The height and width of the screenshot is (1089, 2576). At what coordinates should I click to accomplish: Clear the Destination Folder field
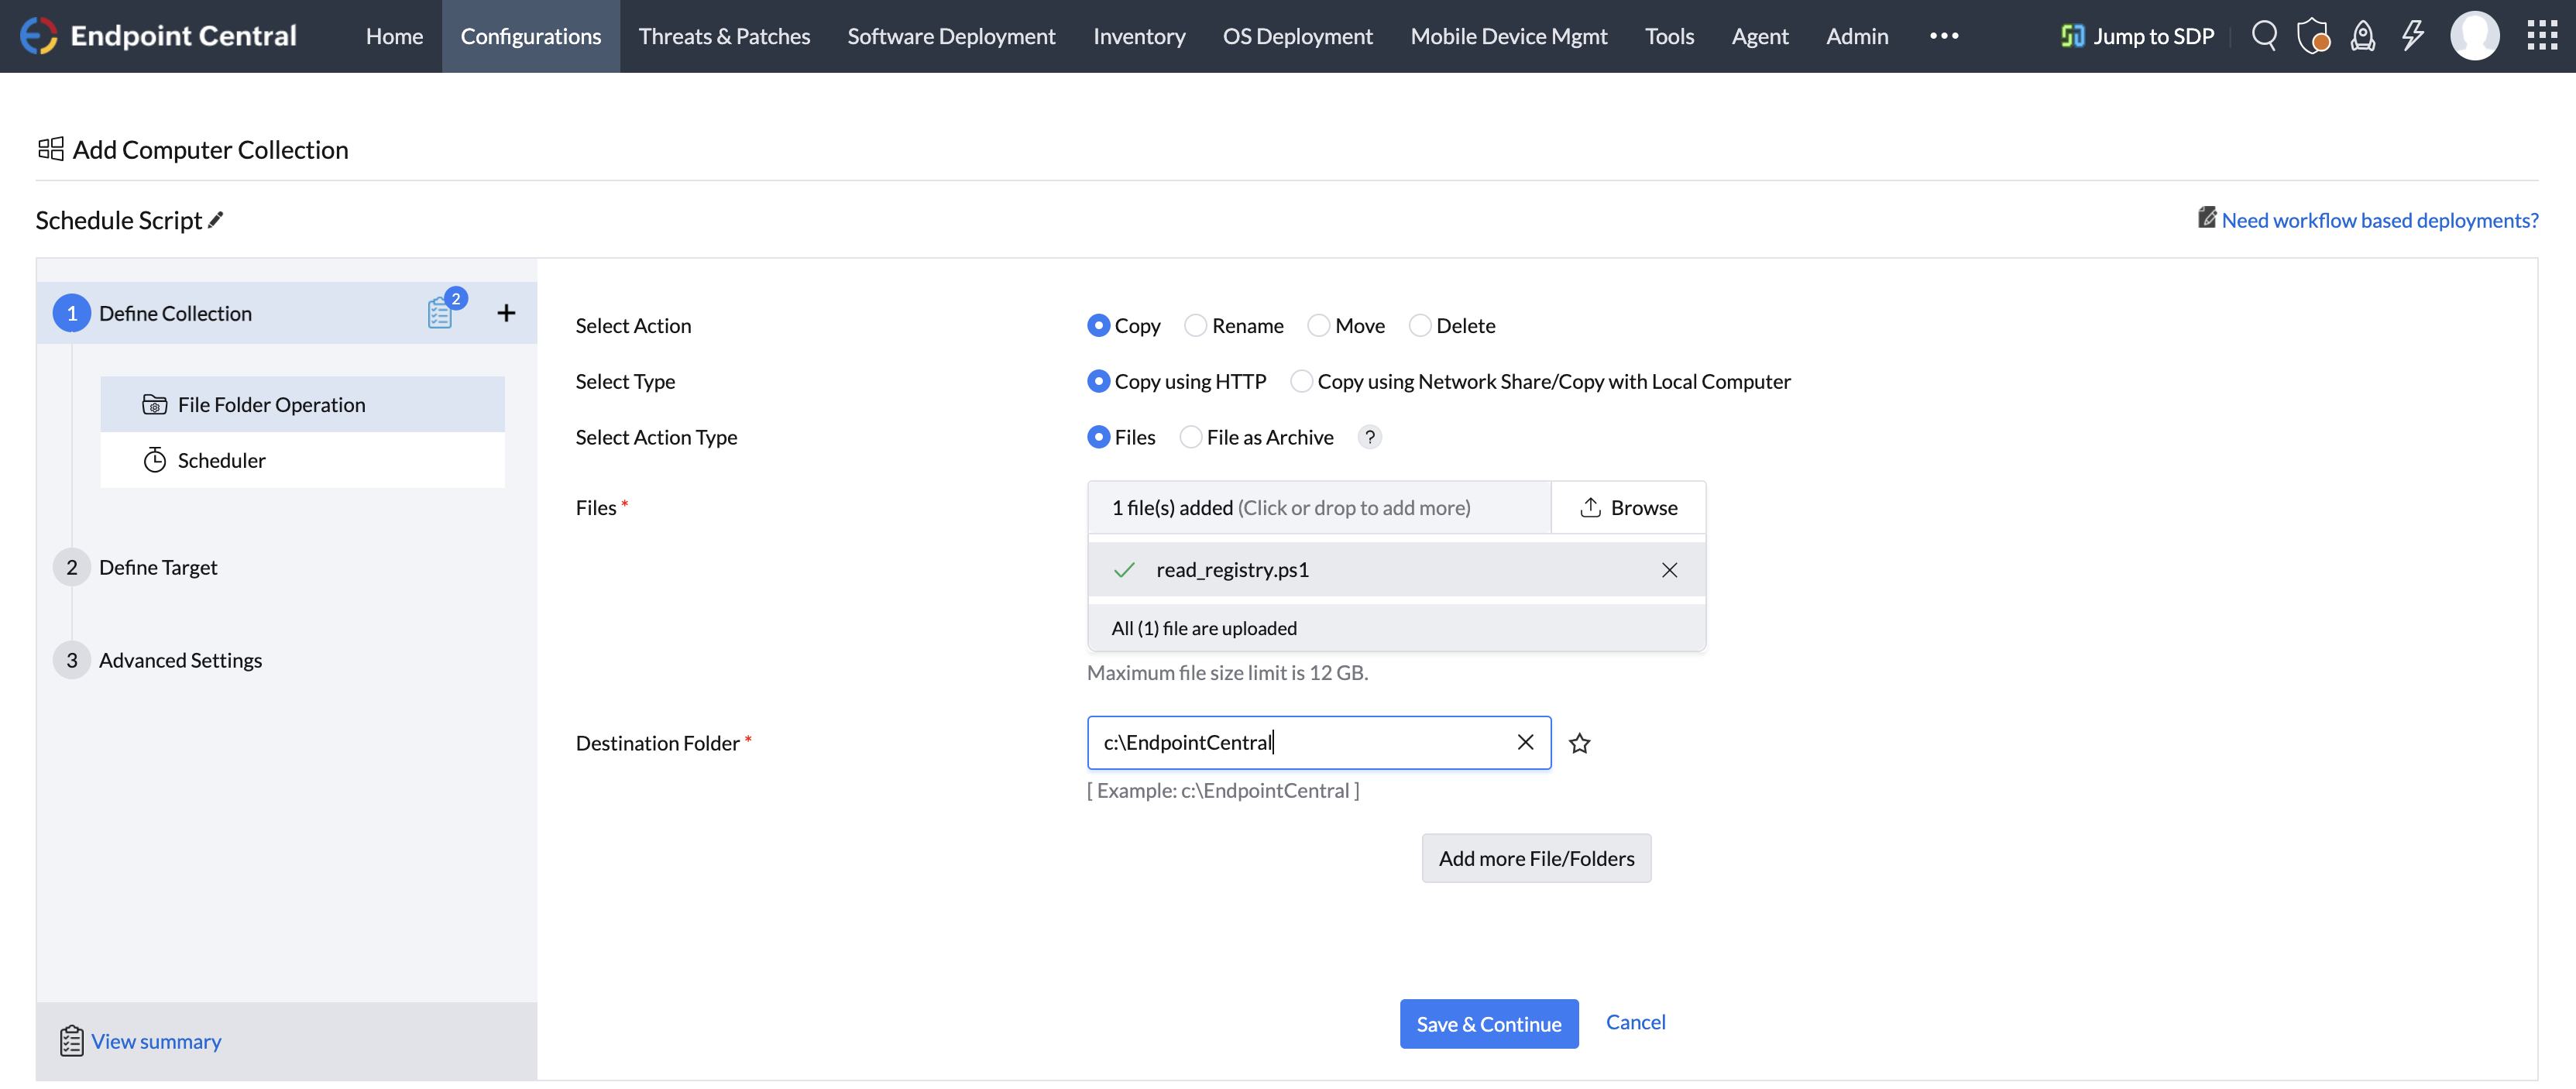click(1525, 742)
